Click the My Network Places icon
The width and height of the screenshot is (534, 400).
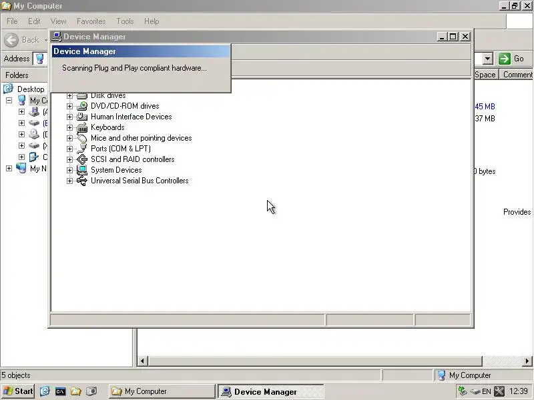point(21,168)
